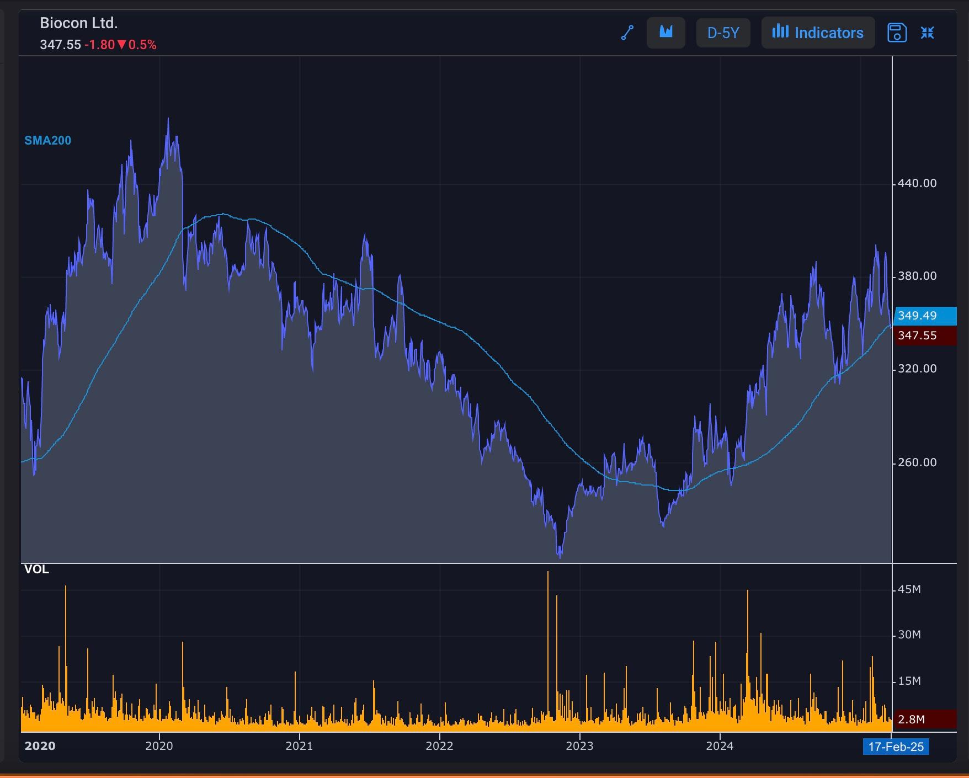
Task: Click the 17-Feb-25 date marker
Action: [x=896, y=747]
